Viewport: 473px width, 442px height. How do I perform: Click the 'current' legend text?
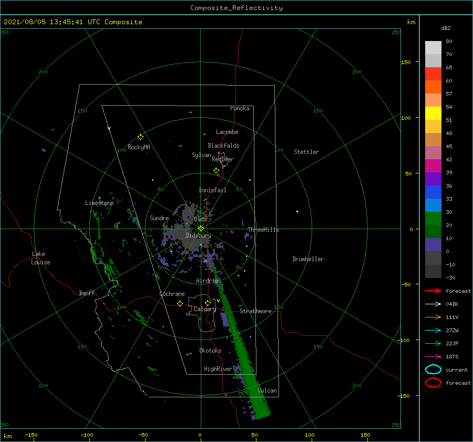pyautogui.click(x=457, y=369)
